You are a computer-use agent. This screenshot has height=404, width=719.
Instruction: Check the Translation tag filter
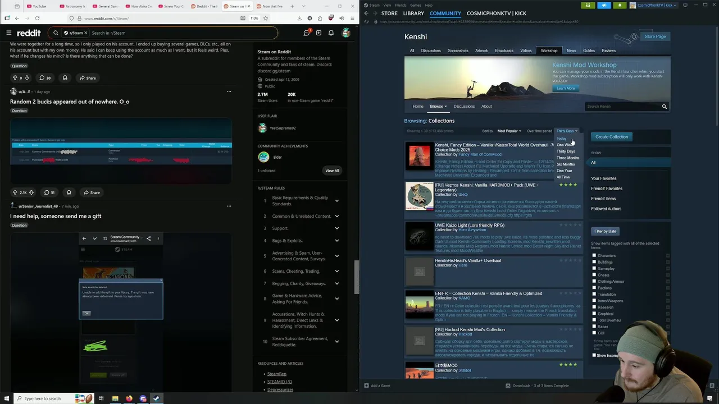pos(594,295)
